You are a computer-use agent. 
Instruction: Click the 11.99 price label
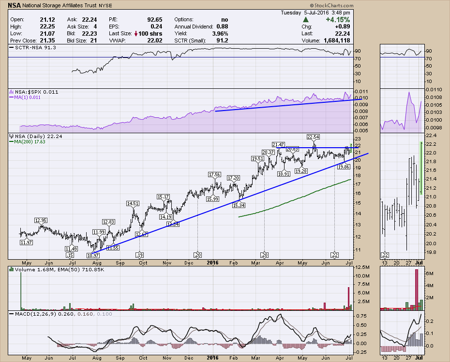99,232
